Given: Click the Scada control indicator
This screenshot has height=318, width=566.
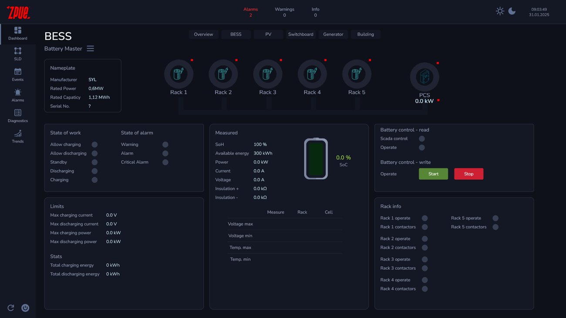Looking at the screenshot, I should coord(421,139).
